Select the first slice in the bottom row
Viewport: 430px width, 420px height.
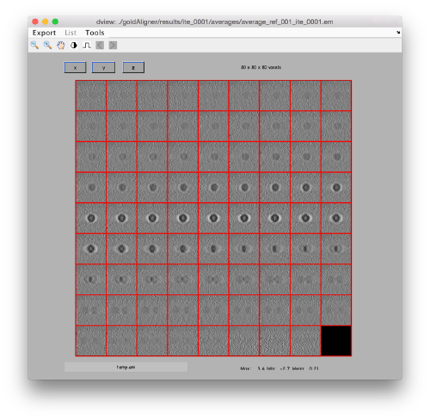(x=91, y=341)
